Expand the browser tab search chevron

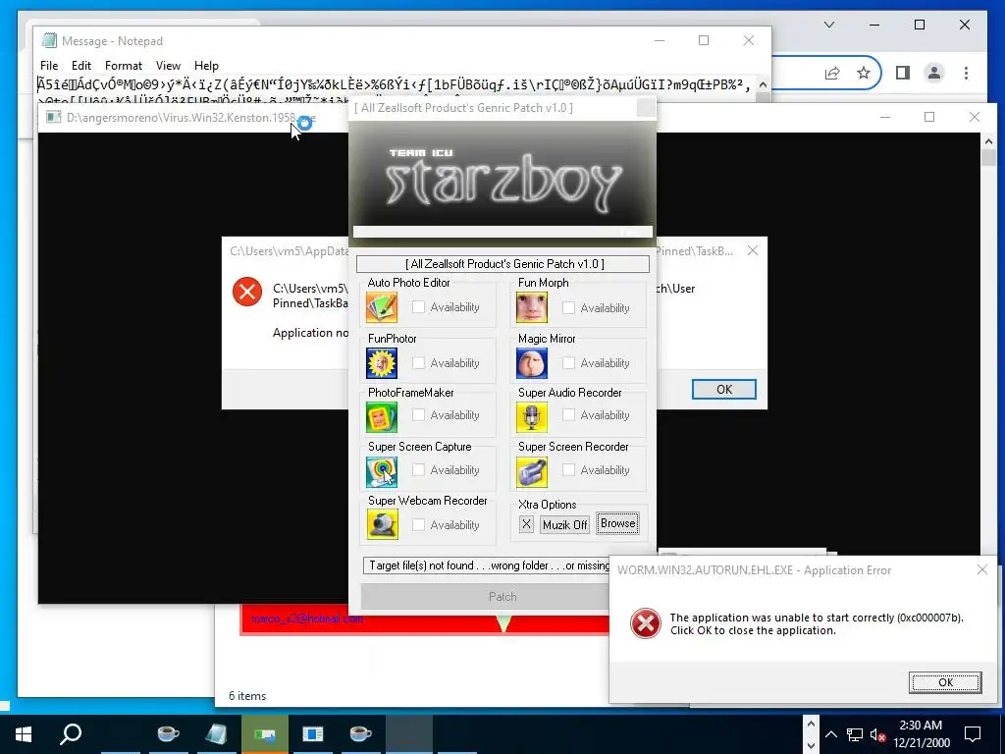[x=829, y=25]
